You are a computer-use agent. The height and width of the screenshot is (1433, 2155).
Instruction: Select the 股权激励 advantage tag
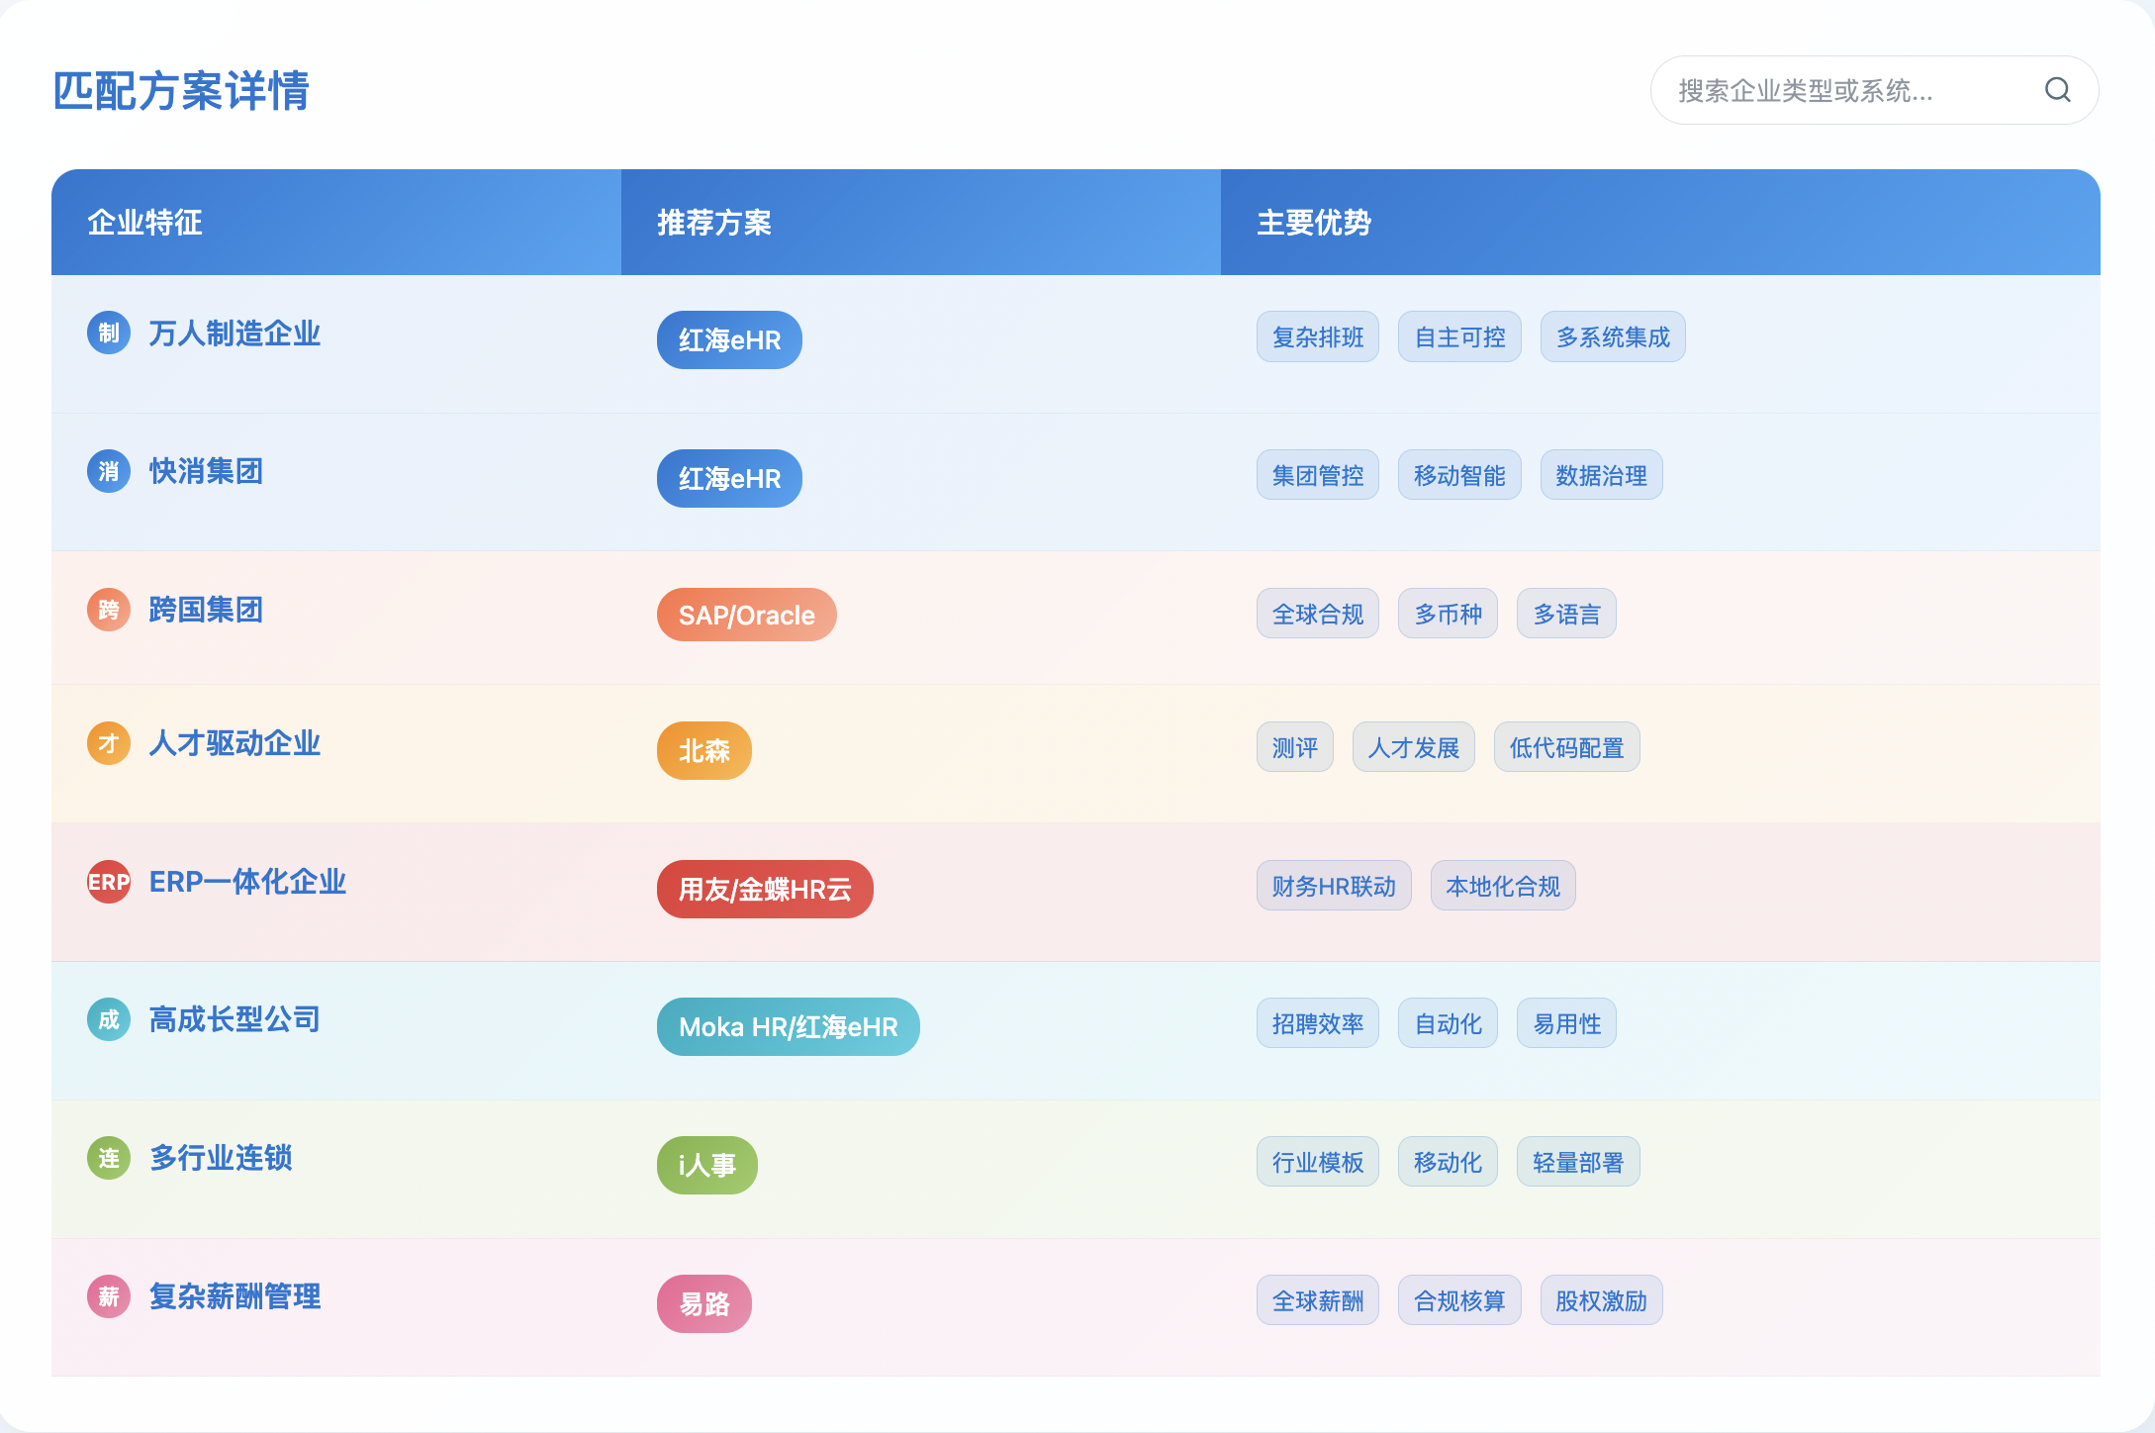1600,1300
